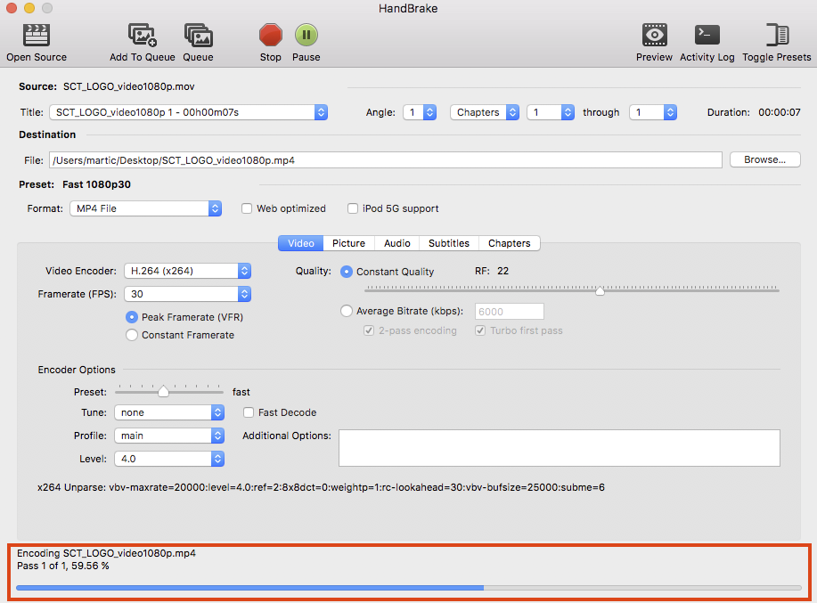Open Tune dropdown set to none
The height and width of the screenshot is (603, 817).
tap(169, 412)
